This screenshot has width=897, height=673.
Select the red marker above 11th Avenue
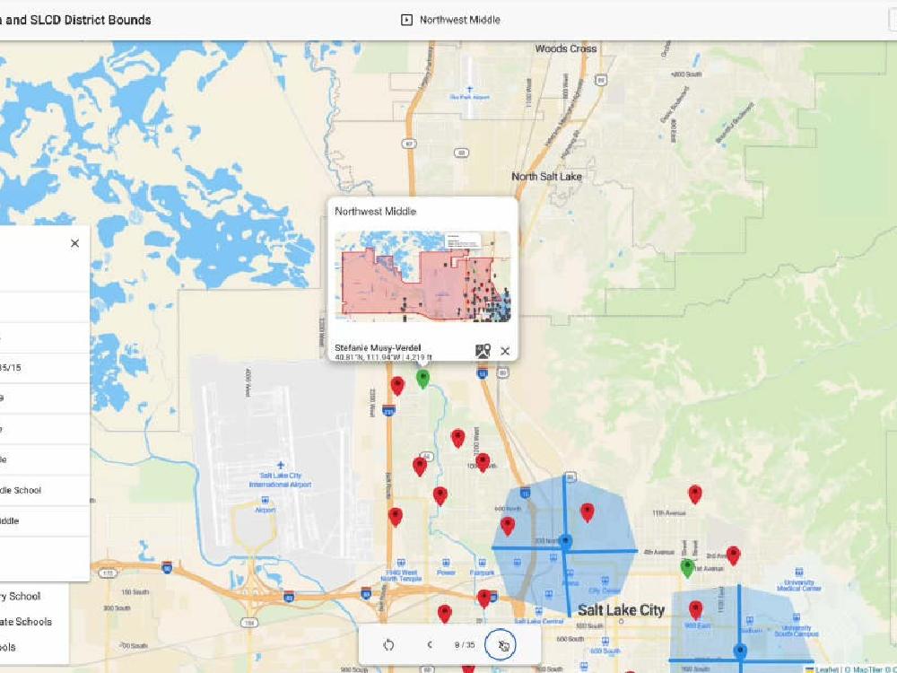[x=695, y=494]
